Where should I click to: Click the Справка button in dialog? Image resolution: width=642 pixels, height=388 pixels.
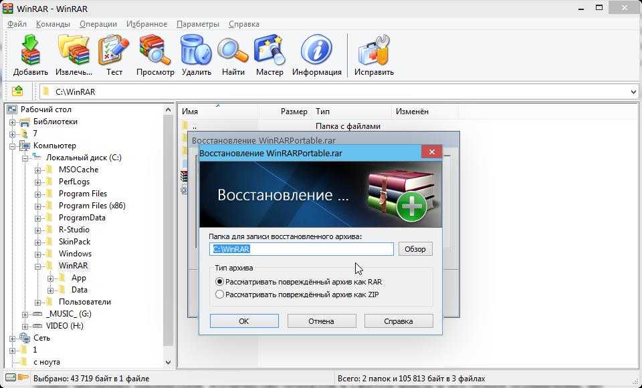coord(399,321)
